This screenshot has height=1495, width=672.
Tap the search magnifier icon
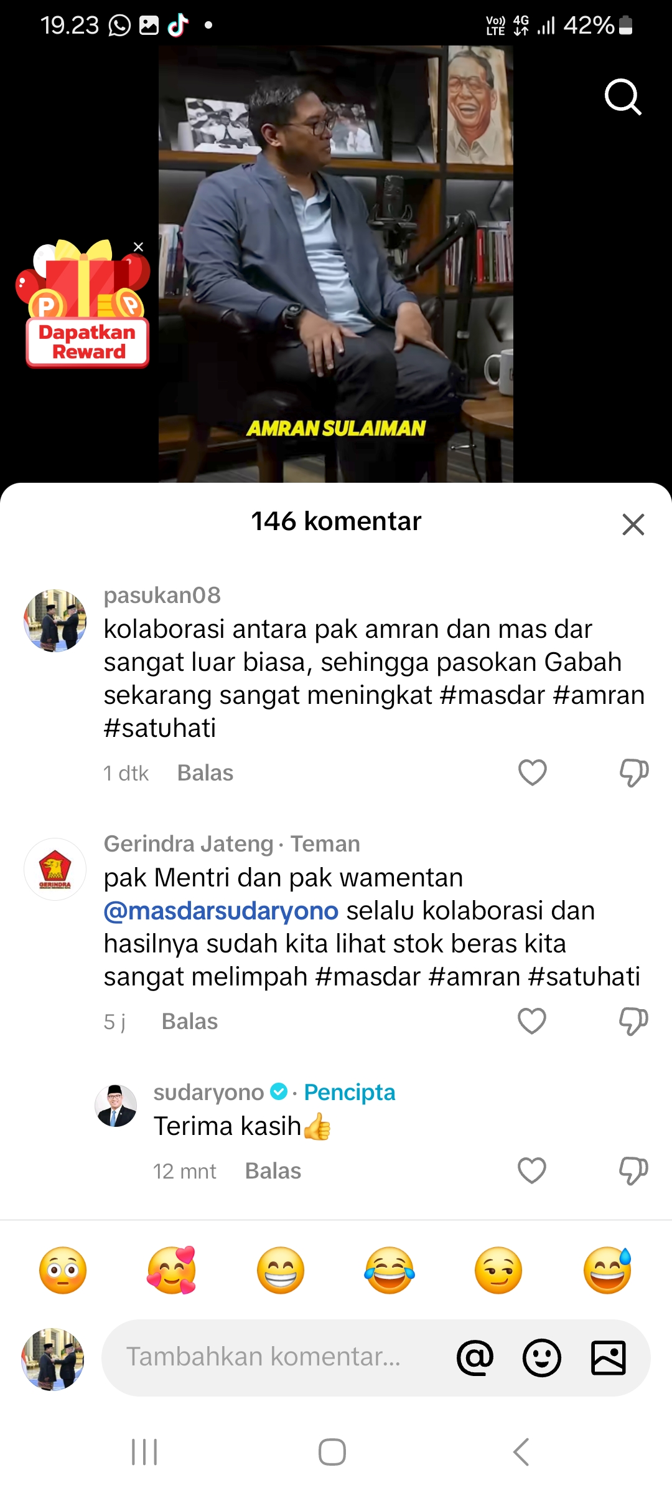point(623,97)
